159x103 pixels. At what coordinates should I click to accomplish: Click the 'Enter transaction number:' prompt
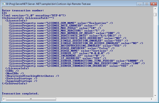[23, 10]
